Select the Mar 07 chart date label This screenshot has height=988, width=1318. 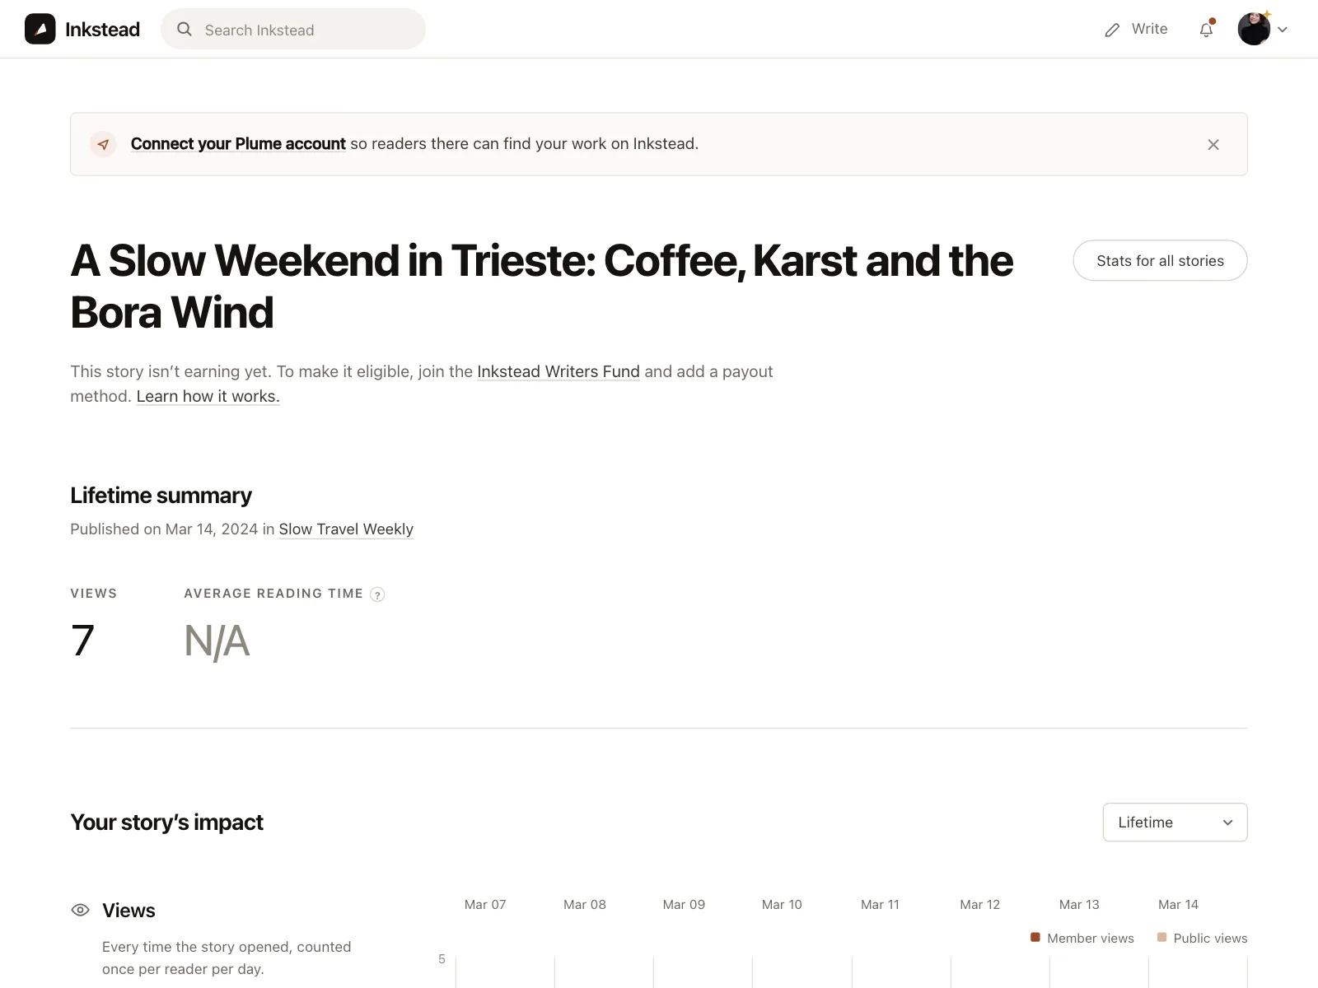(x=485, y=905)
